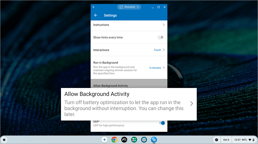Open the Allow Background Activity setting
The width and height of the screenshot is (258, 144).
pos(124,104)
